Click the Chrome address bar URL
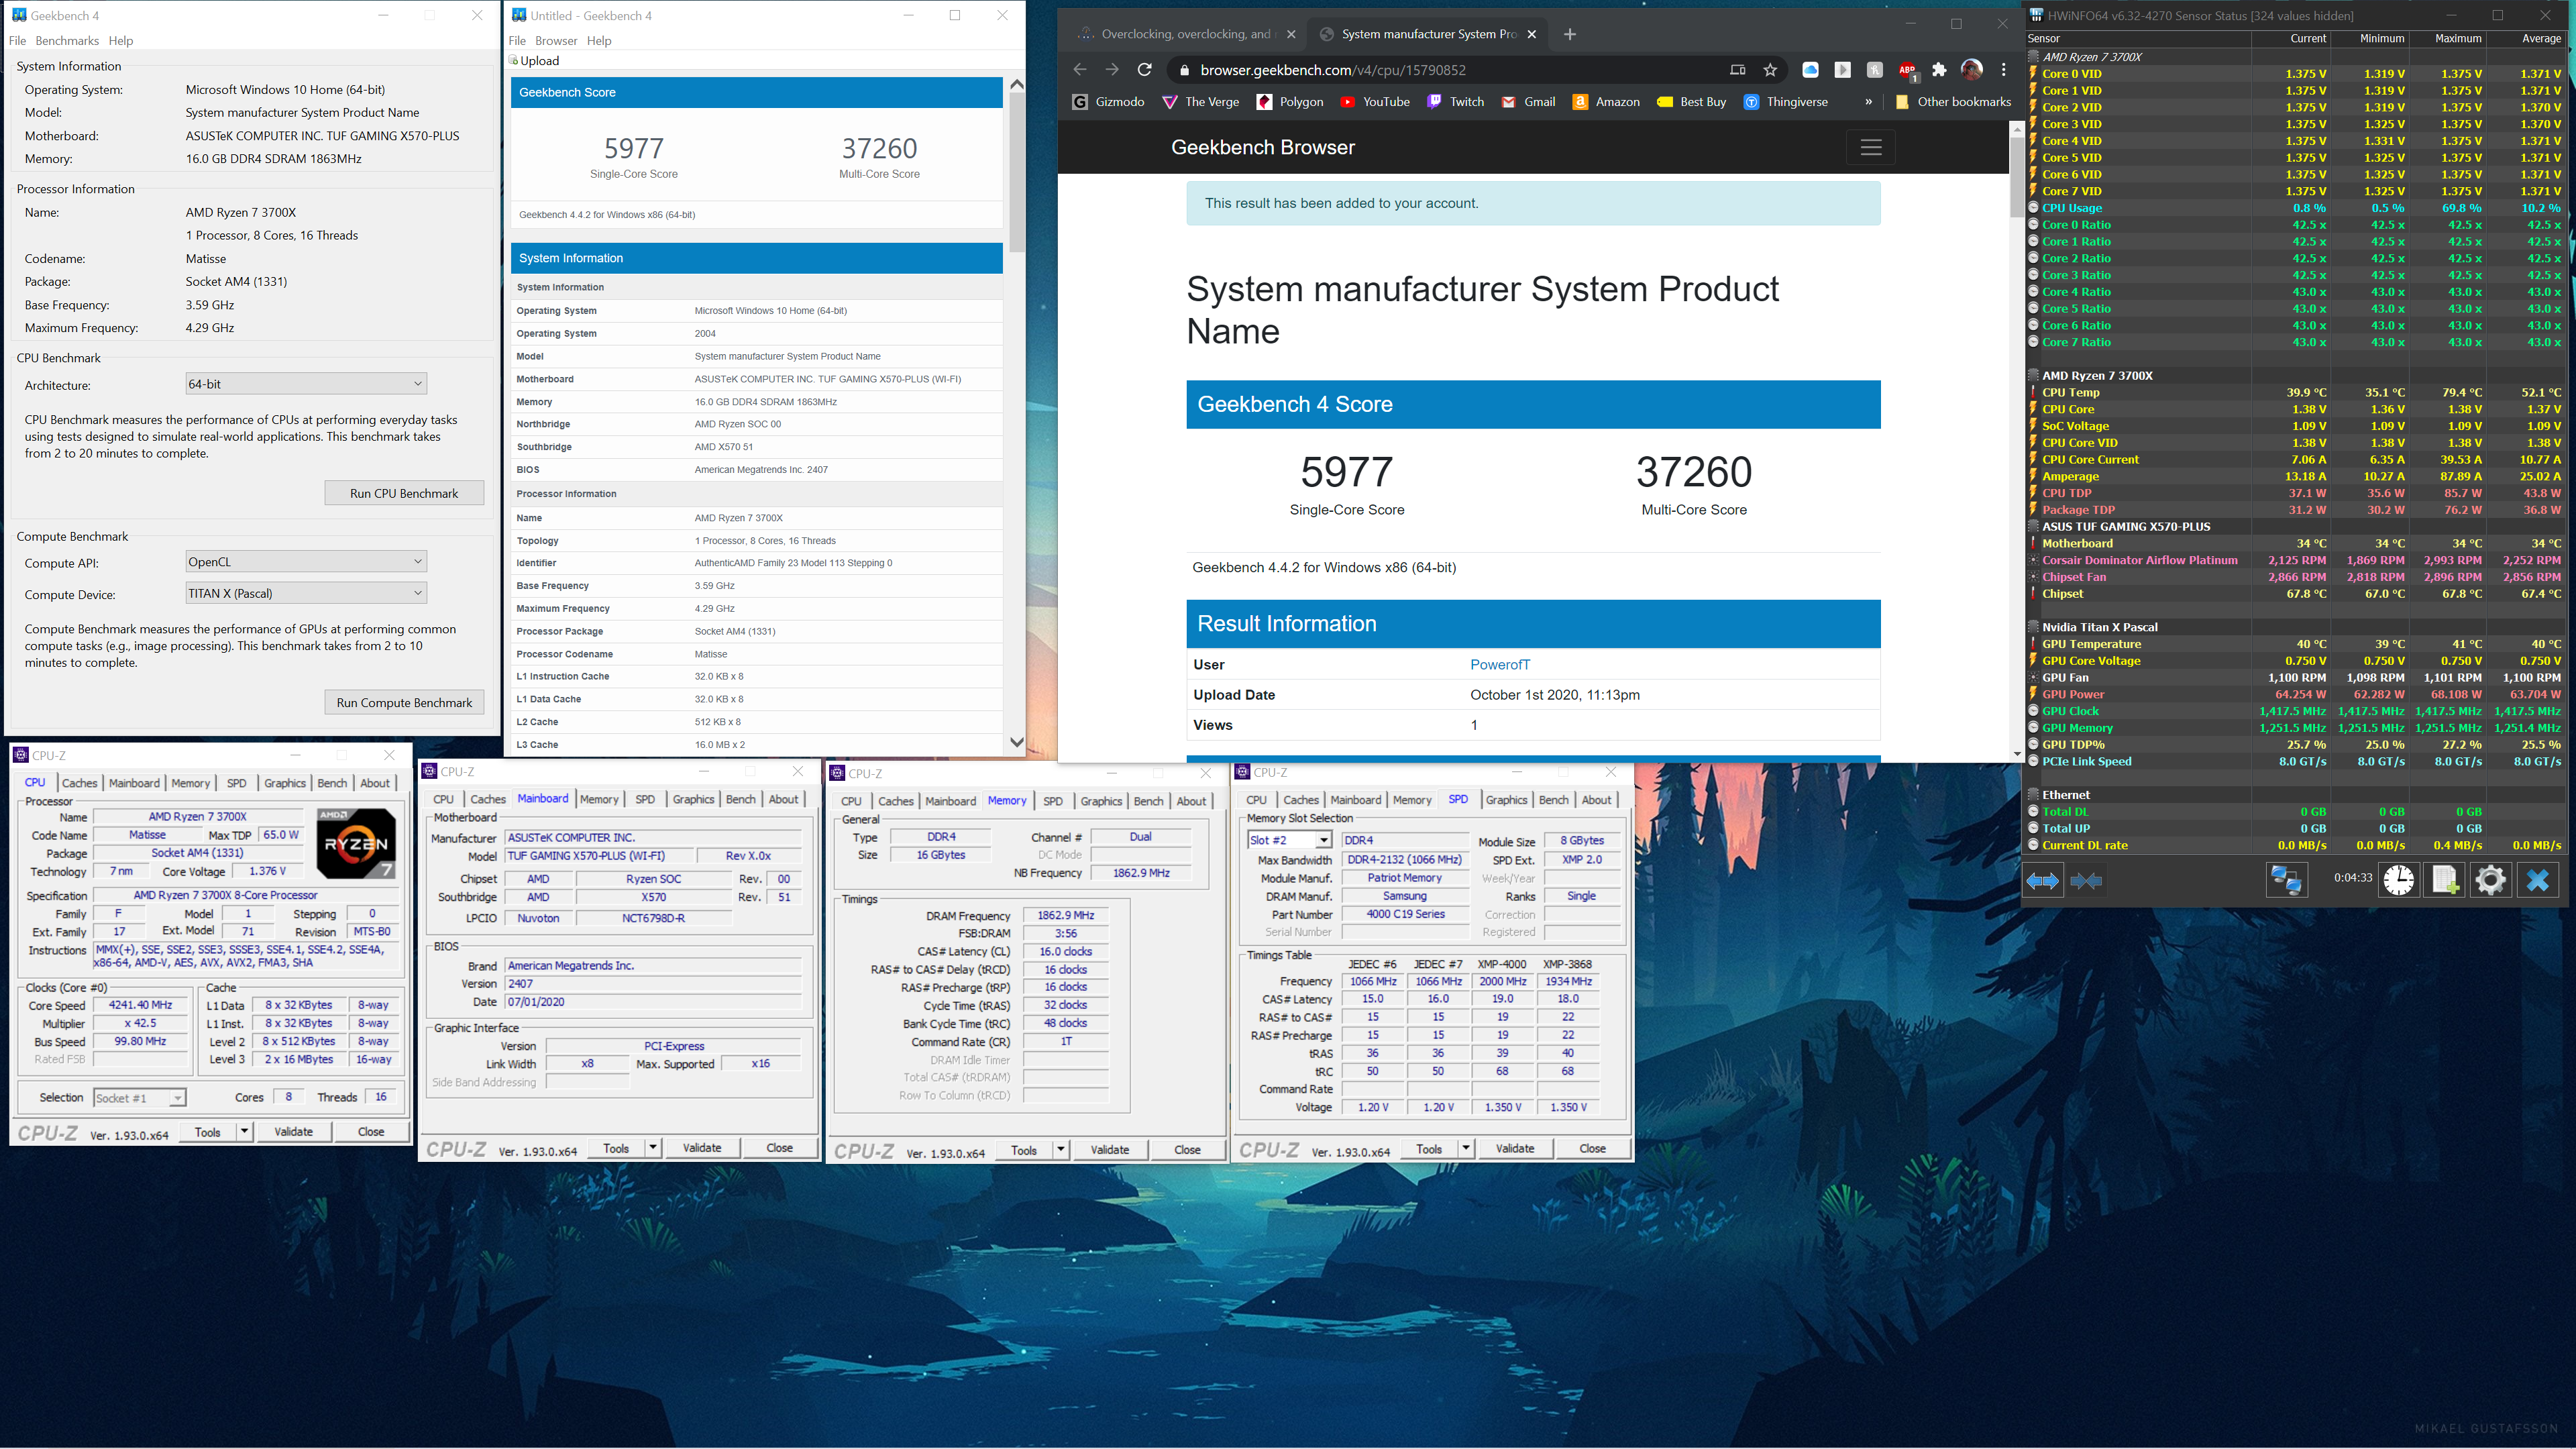The width and height of the screenshot is (2576, 1449). (1333, 70)
